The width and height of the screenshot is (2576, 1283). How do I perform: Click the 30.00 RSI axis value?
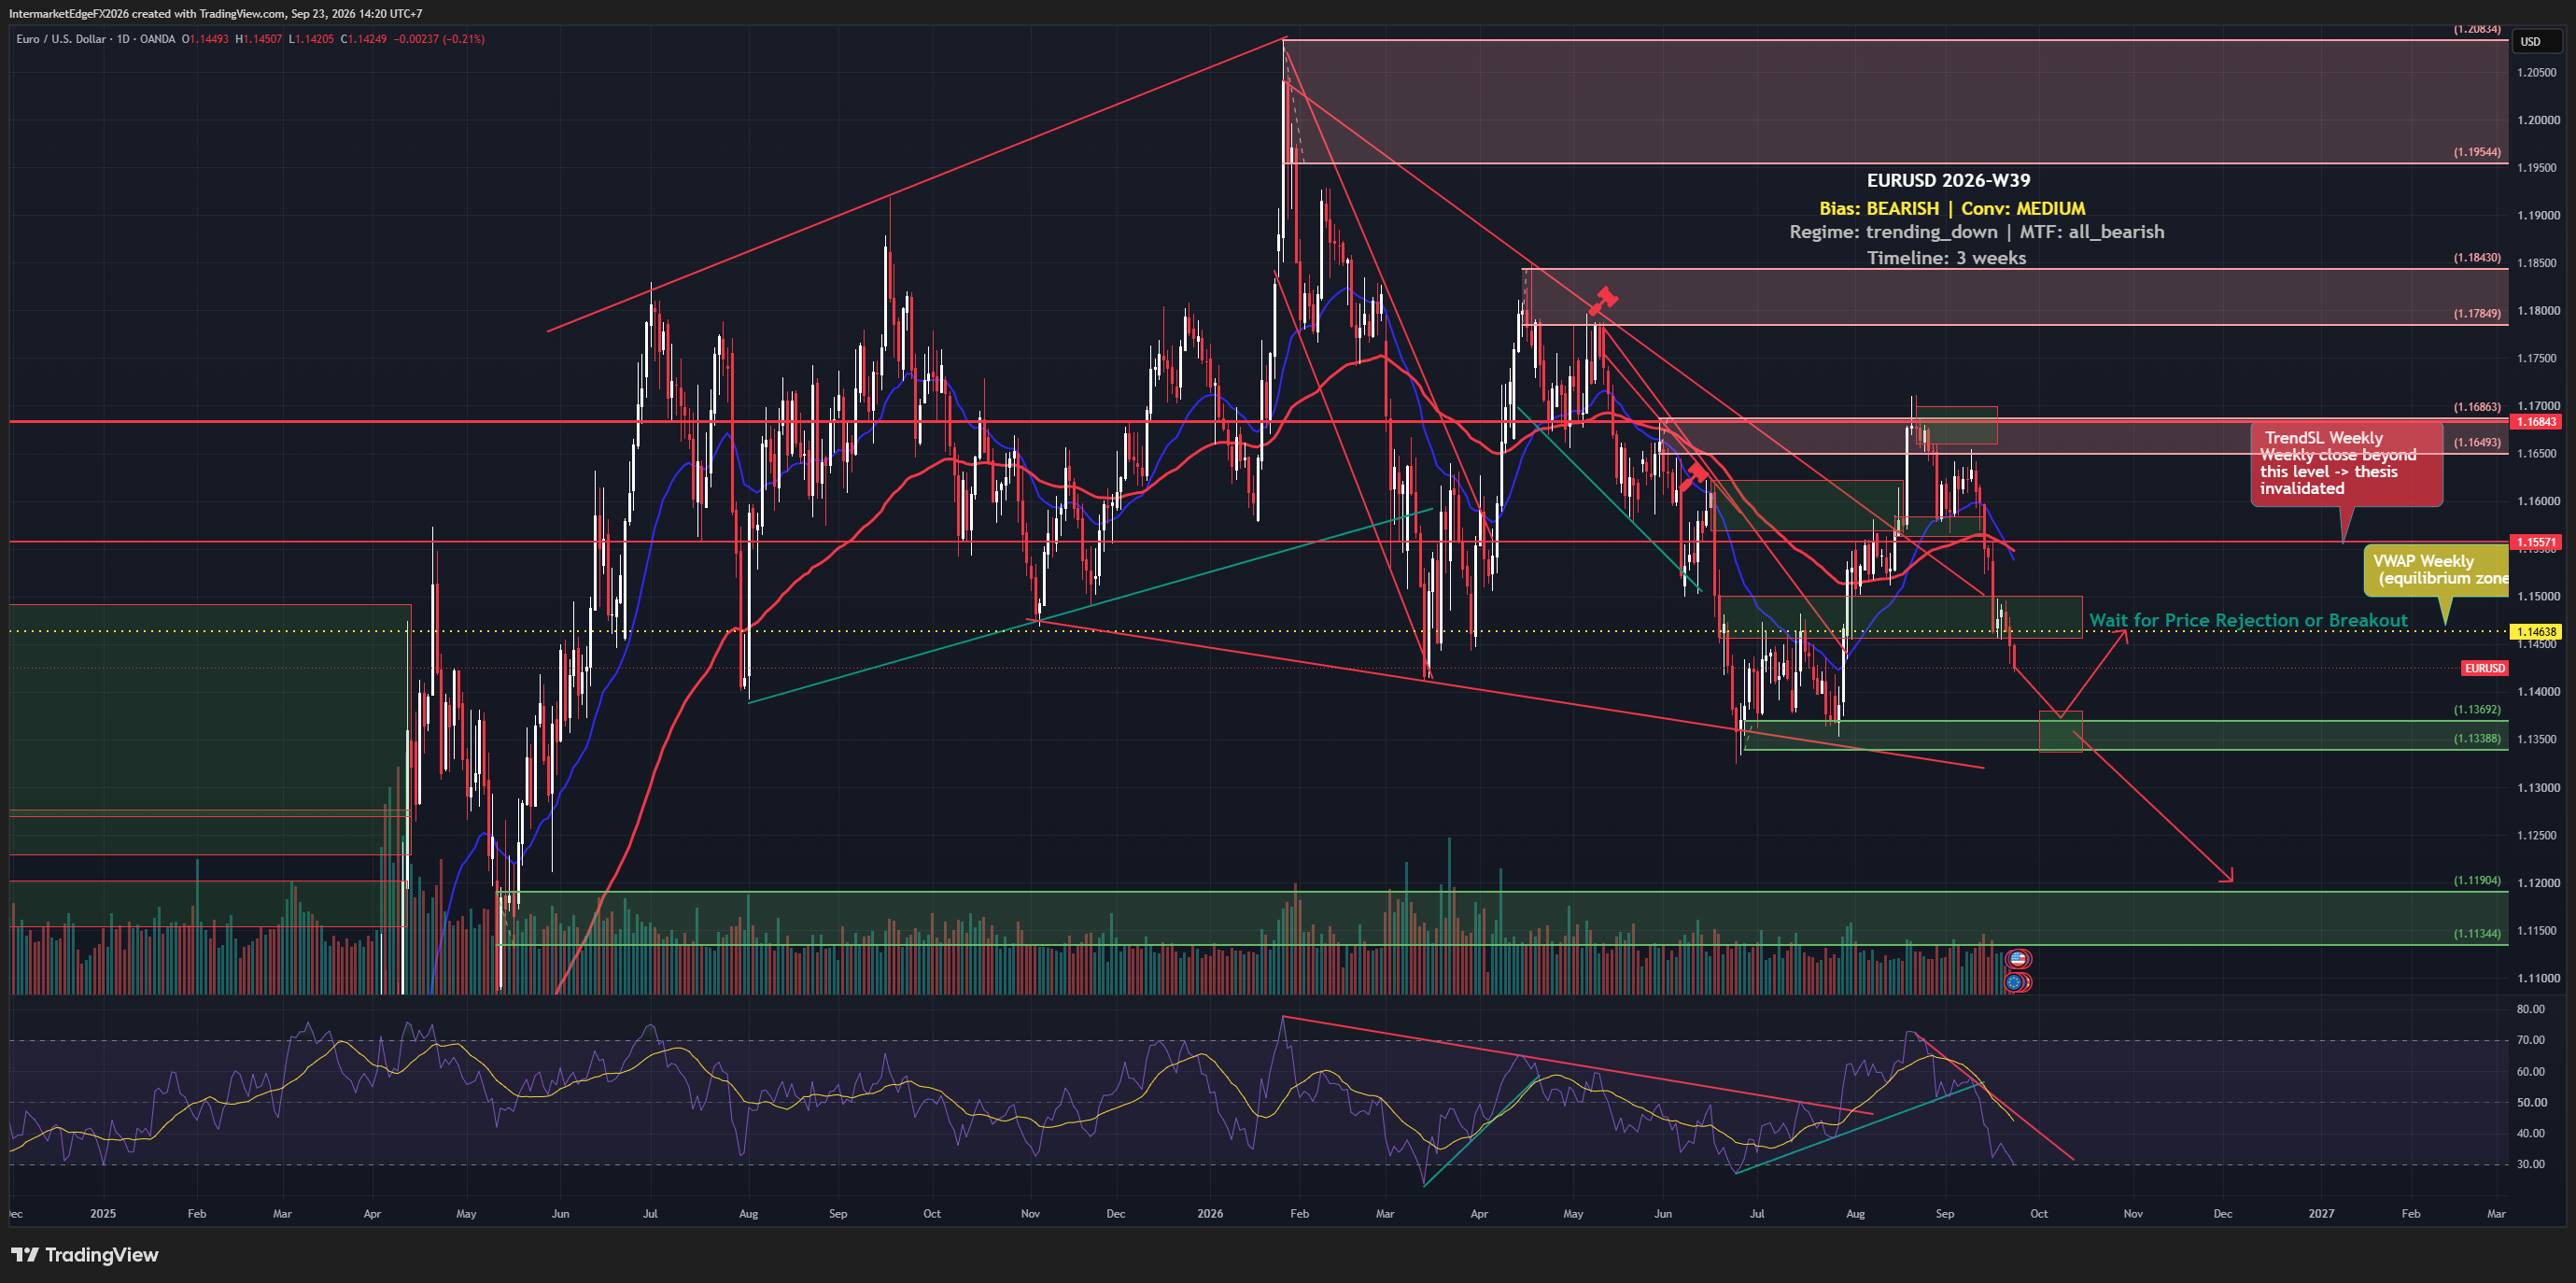click(x=2531, y=1164)
